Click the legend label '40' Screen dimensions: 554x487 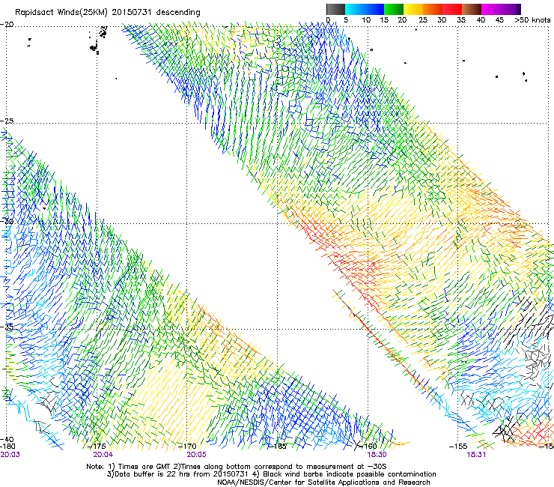click(x=481, y=19)
